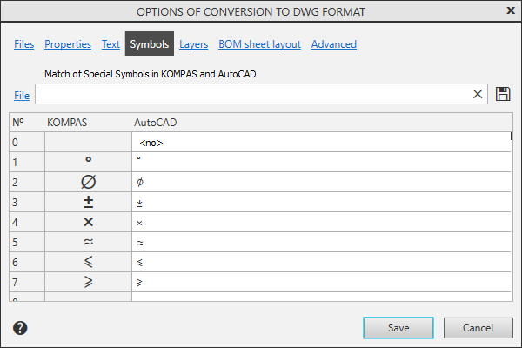Viewport: 522px width, 348px height.
Task: Close the DWG conversion options dialog
Action: [510, 10]
